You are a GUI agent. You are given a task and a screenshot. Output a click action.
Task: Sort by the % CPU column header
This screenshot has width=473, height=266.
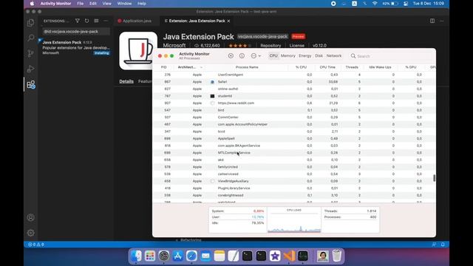301,67
